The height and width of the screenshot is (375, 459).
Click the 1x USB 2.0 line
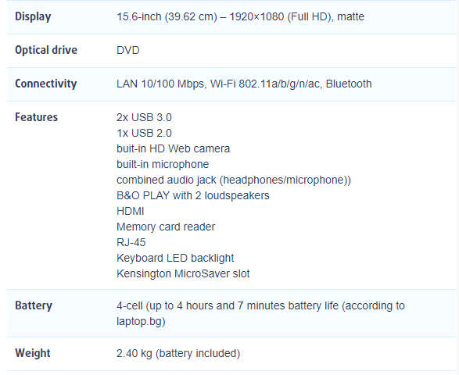point(144,133)
